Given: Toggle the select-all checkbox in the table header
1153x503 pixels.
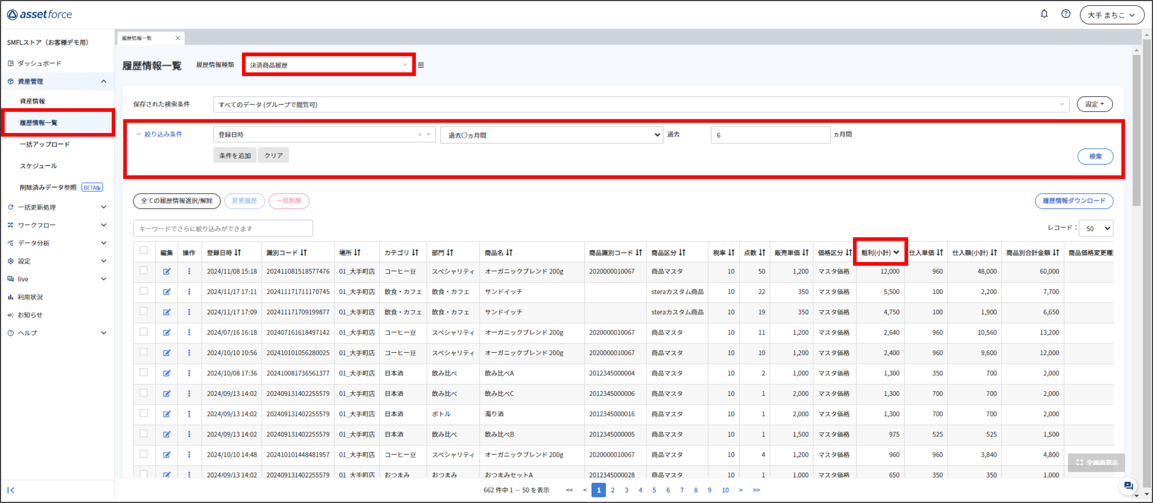Looking at the screenshot, I should (144, 250).
